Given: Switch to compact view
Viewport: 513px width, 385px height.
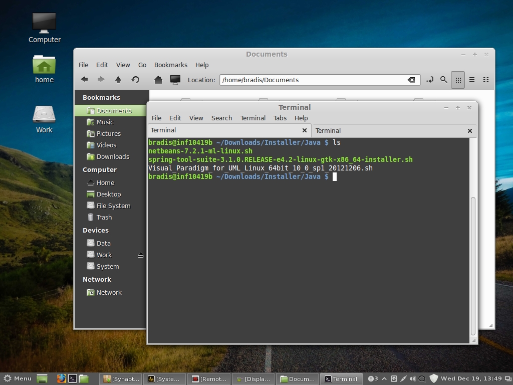Looking at the screenshot, I should point(485,80).
